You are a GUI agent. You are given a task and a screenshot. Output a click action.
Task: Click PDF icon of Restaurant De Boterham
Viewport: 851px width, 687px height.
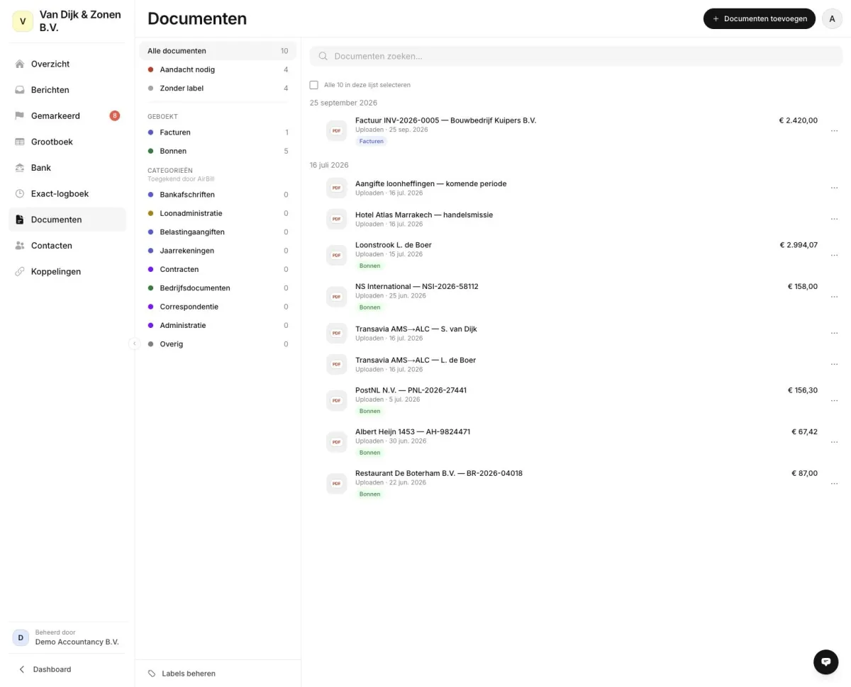coord(336,483)
